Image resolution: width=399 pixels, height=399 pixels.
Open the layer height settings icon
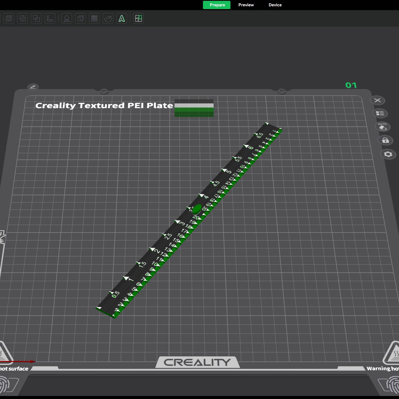94,18
